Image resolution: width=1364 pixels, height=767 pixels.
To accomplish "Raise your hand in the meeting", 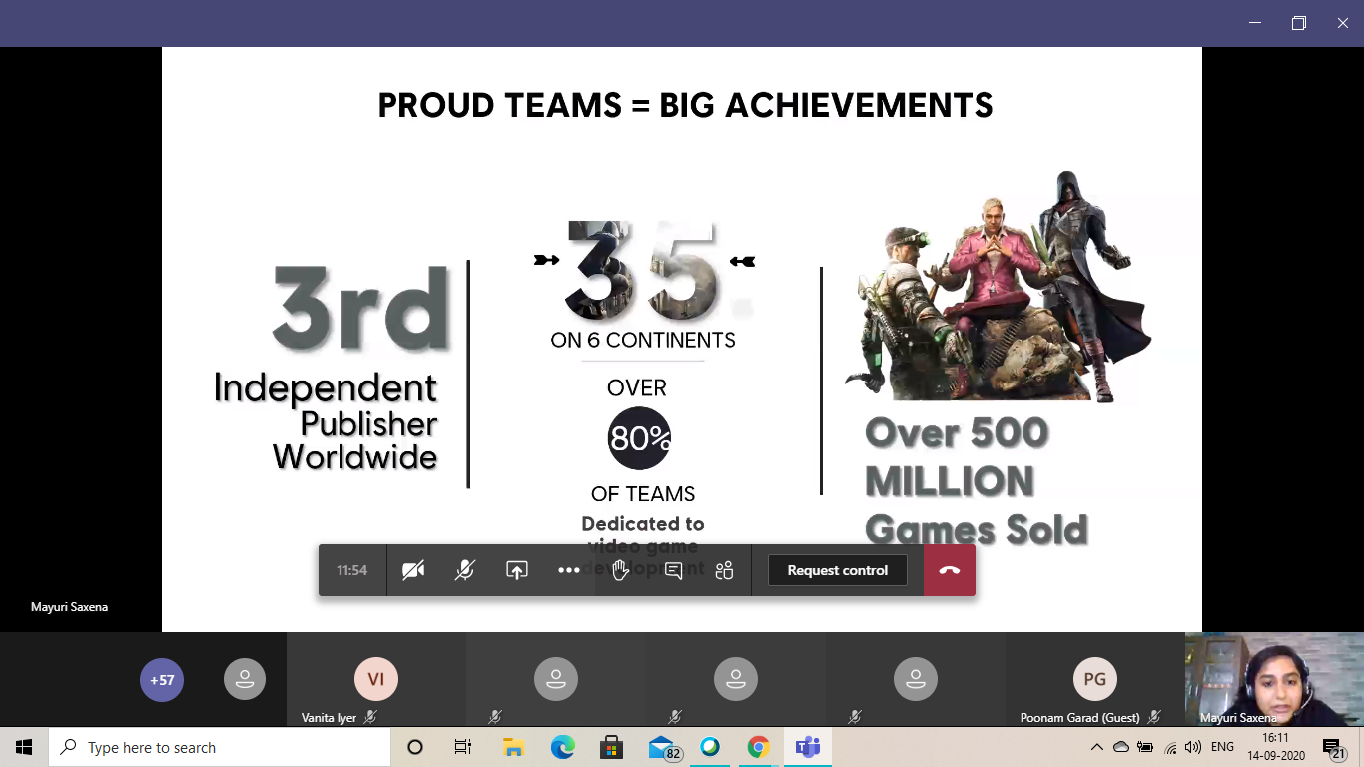I will (x=620, y=569).
